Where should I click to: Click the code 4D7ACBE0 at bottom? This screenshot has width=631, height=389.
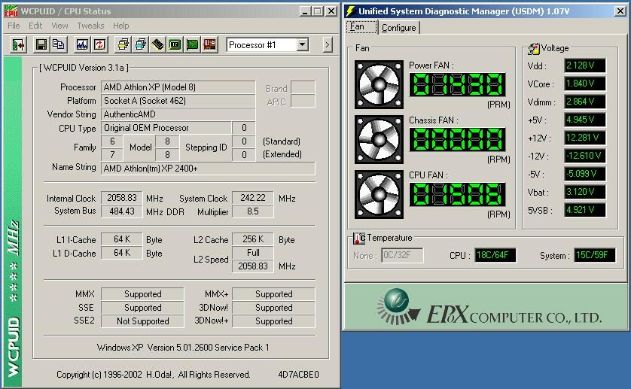point(299,375)
